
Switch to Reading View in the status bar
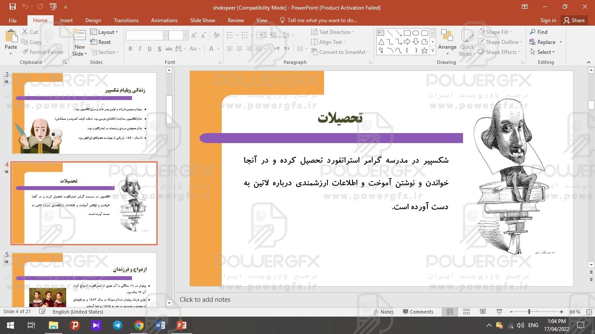483,312
